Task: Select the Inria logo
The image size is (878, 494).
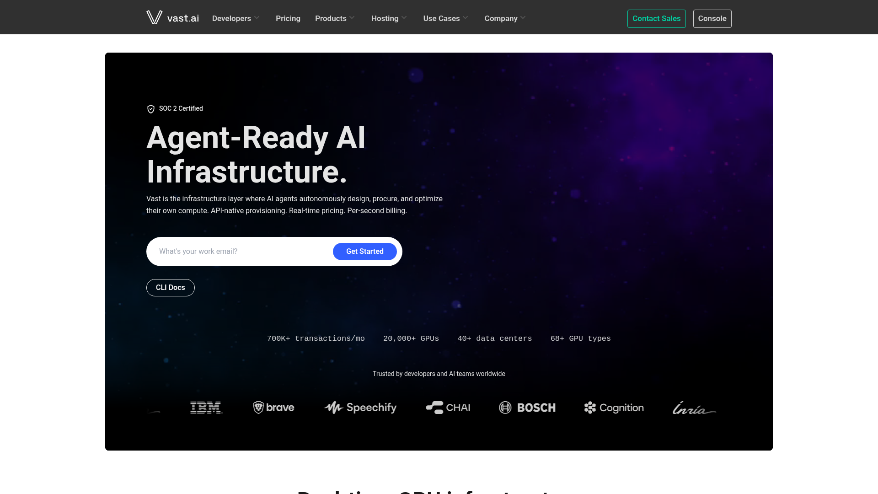Action: click(693, 408)
